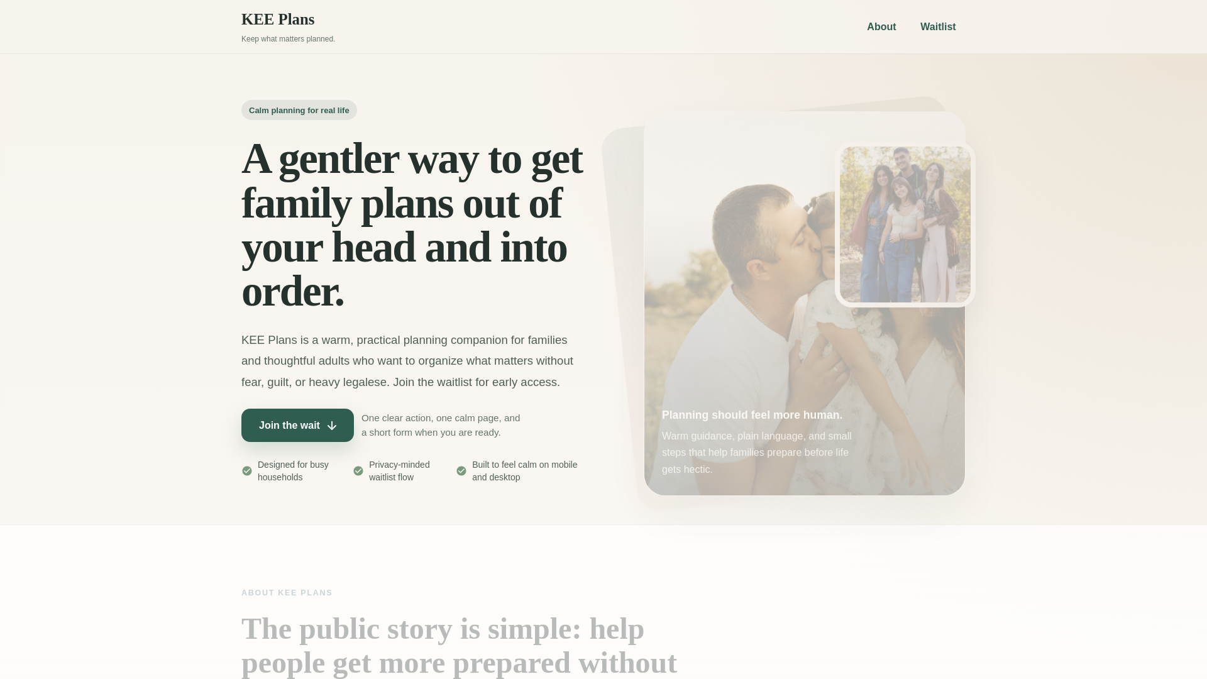Click the Keep what matters planned tagline
Image resolution: width=1207 pixels, height=679 pixels.
point(288,39)
